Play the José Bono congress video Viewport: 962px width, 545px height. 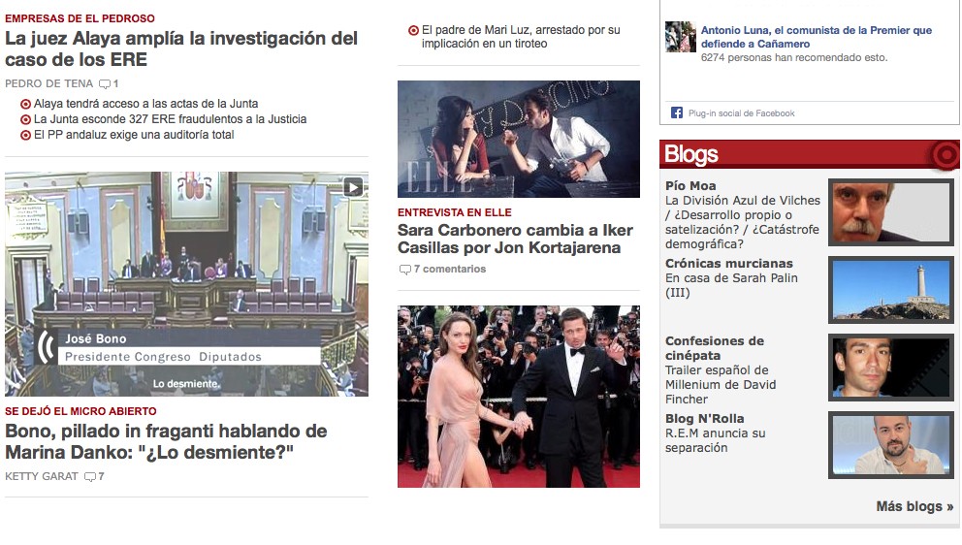tap(353, 187)
